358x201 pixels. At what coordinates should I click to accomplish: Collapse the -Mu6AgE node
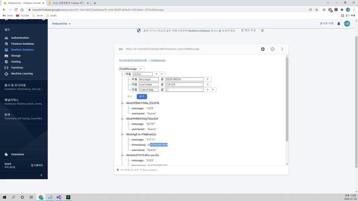click(122, 134)
